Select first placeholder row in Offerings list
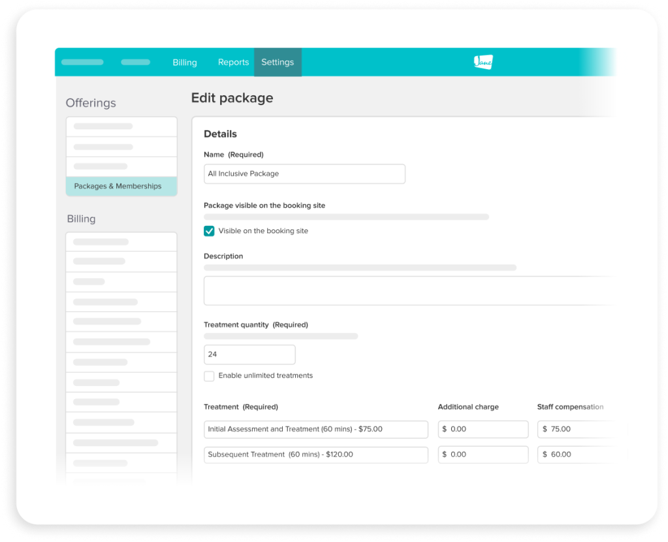The height and width of the screenshot is (542, 668). pyautogui.click(x=121, y=127)
